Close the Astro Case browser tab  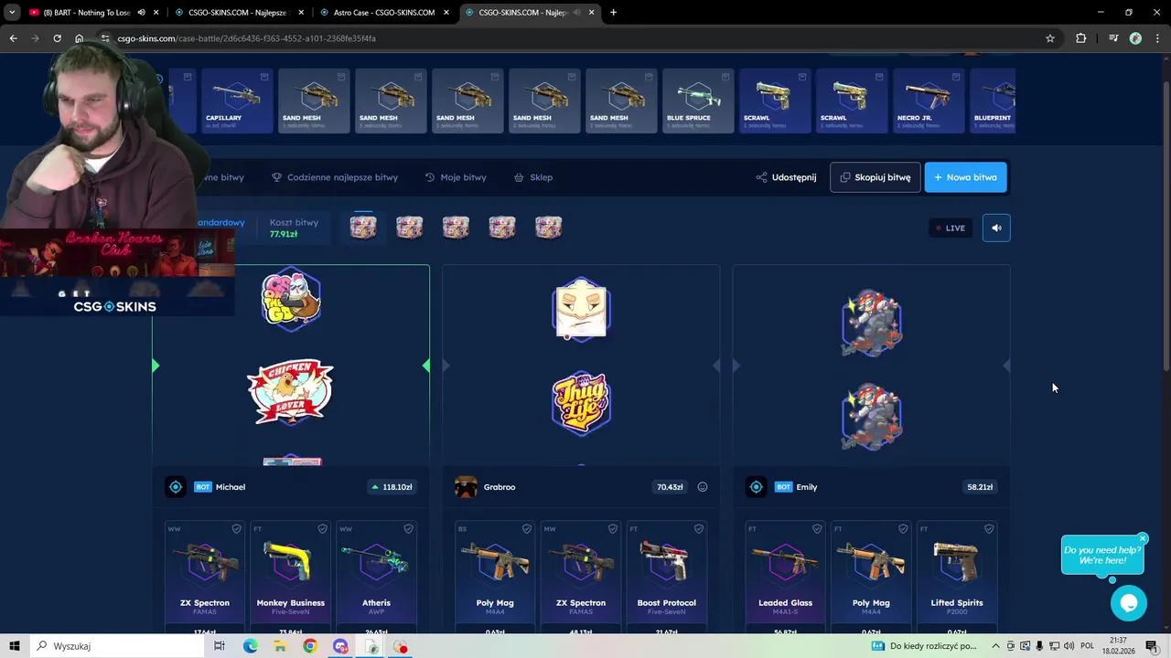tap(446, 13)
